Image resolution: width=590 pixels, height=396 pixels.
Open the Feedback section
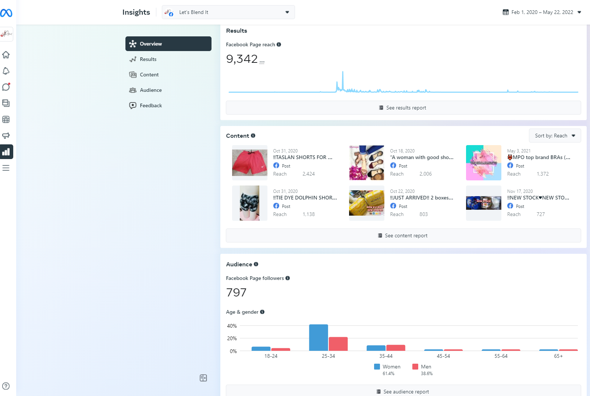168,105
